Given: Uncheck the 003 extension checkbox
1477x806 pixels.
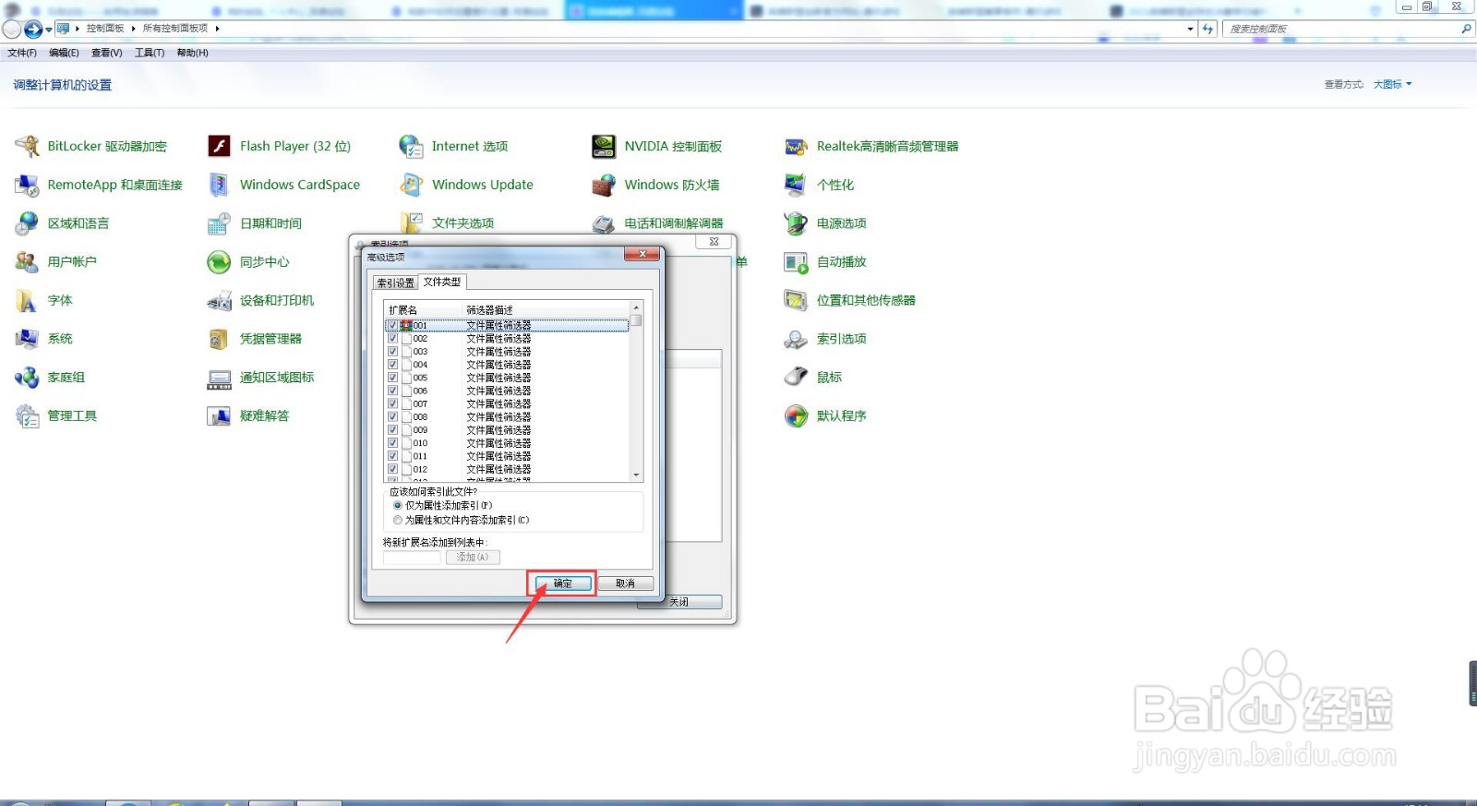Looking at the screenshot, I should (x=392, y=352).
